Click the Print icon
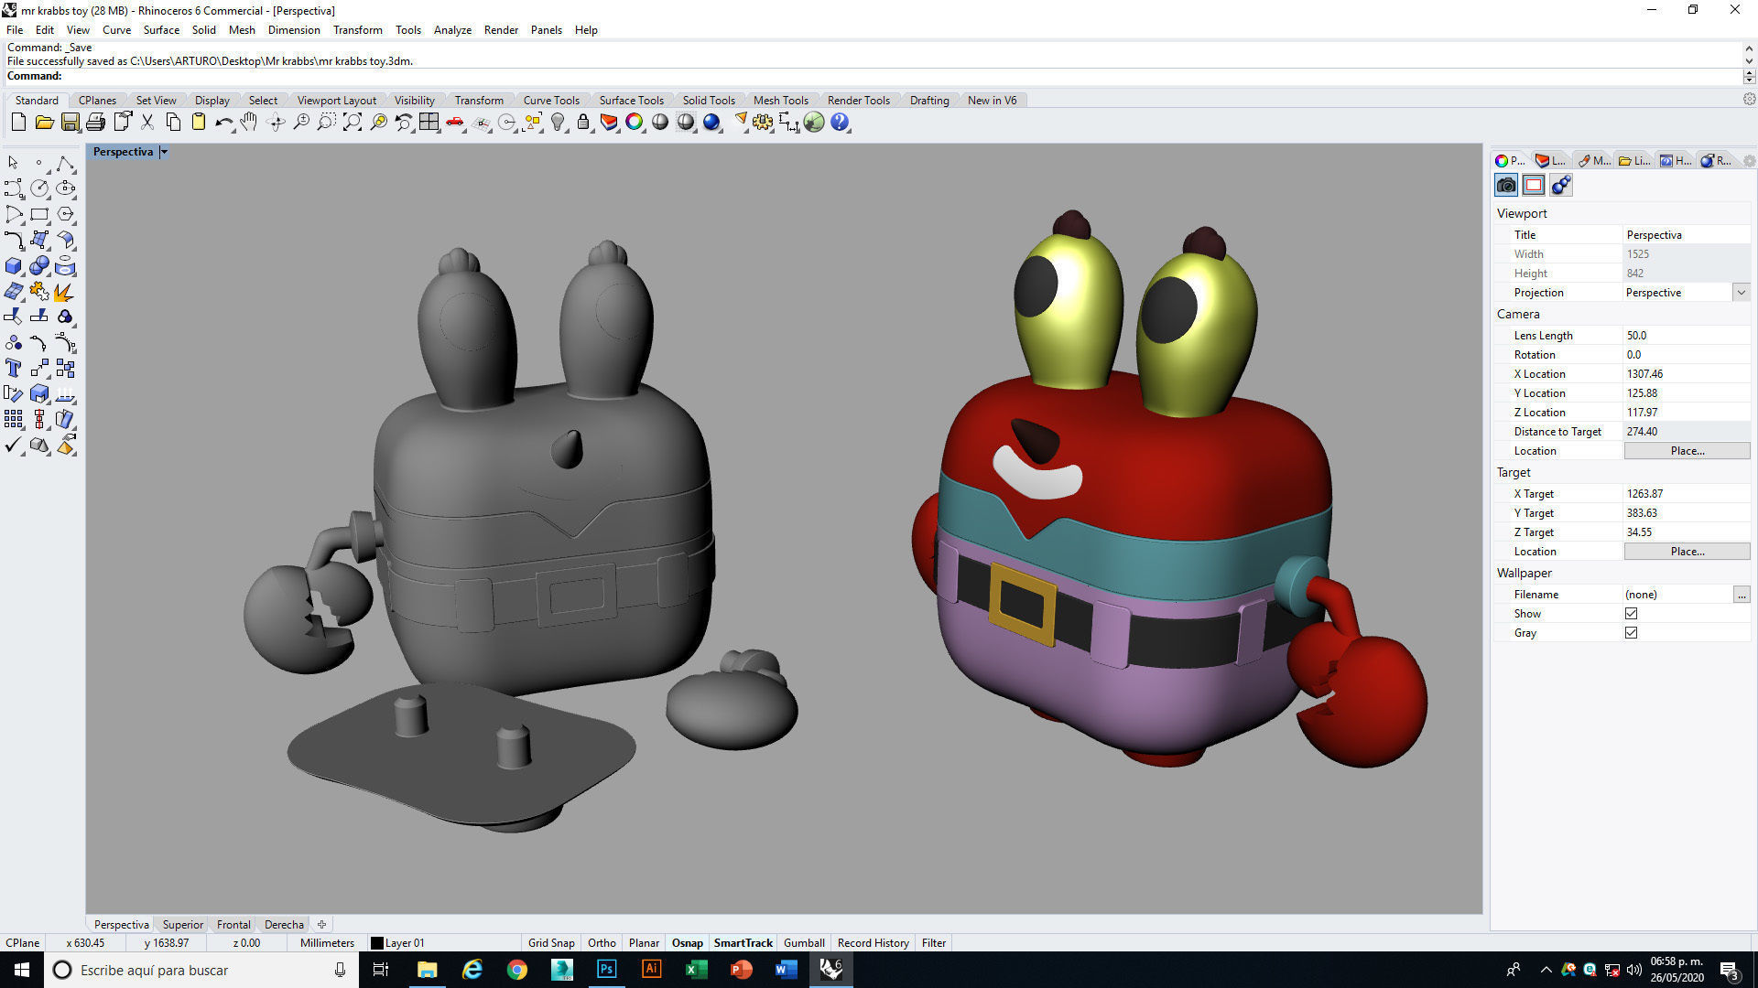 pyautogui.click(x=95, y=122)
